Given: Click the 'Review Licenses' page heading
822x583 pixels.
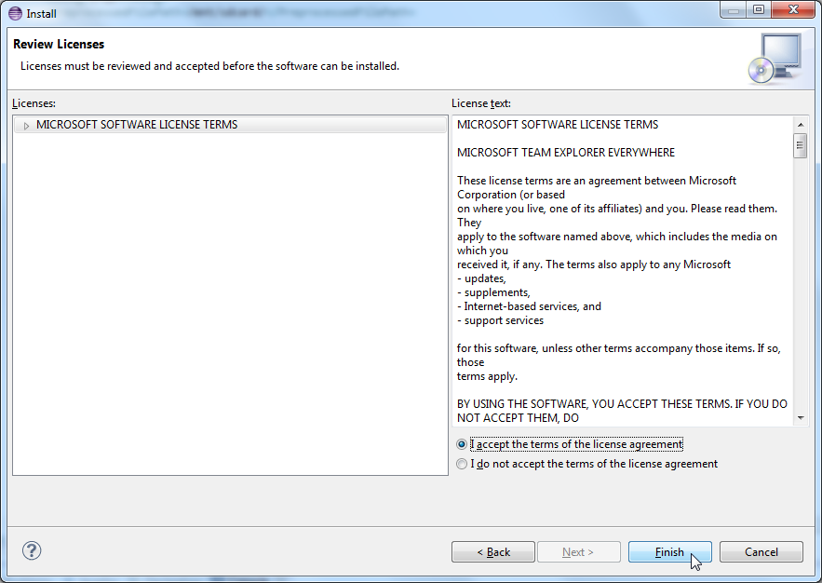Looking at the screenshot, I should 59,45.
